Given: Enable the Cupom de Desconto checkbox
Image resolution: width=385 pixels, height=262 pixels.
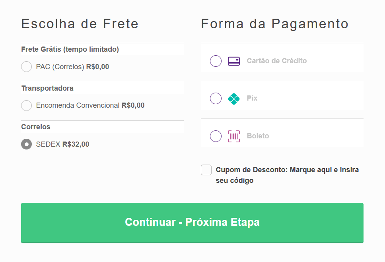Looking at the screenshot, I should (x=206, y=170).
